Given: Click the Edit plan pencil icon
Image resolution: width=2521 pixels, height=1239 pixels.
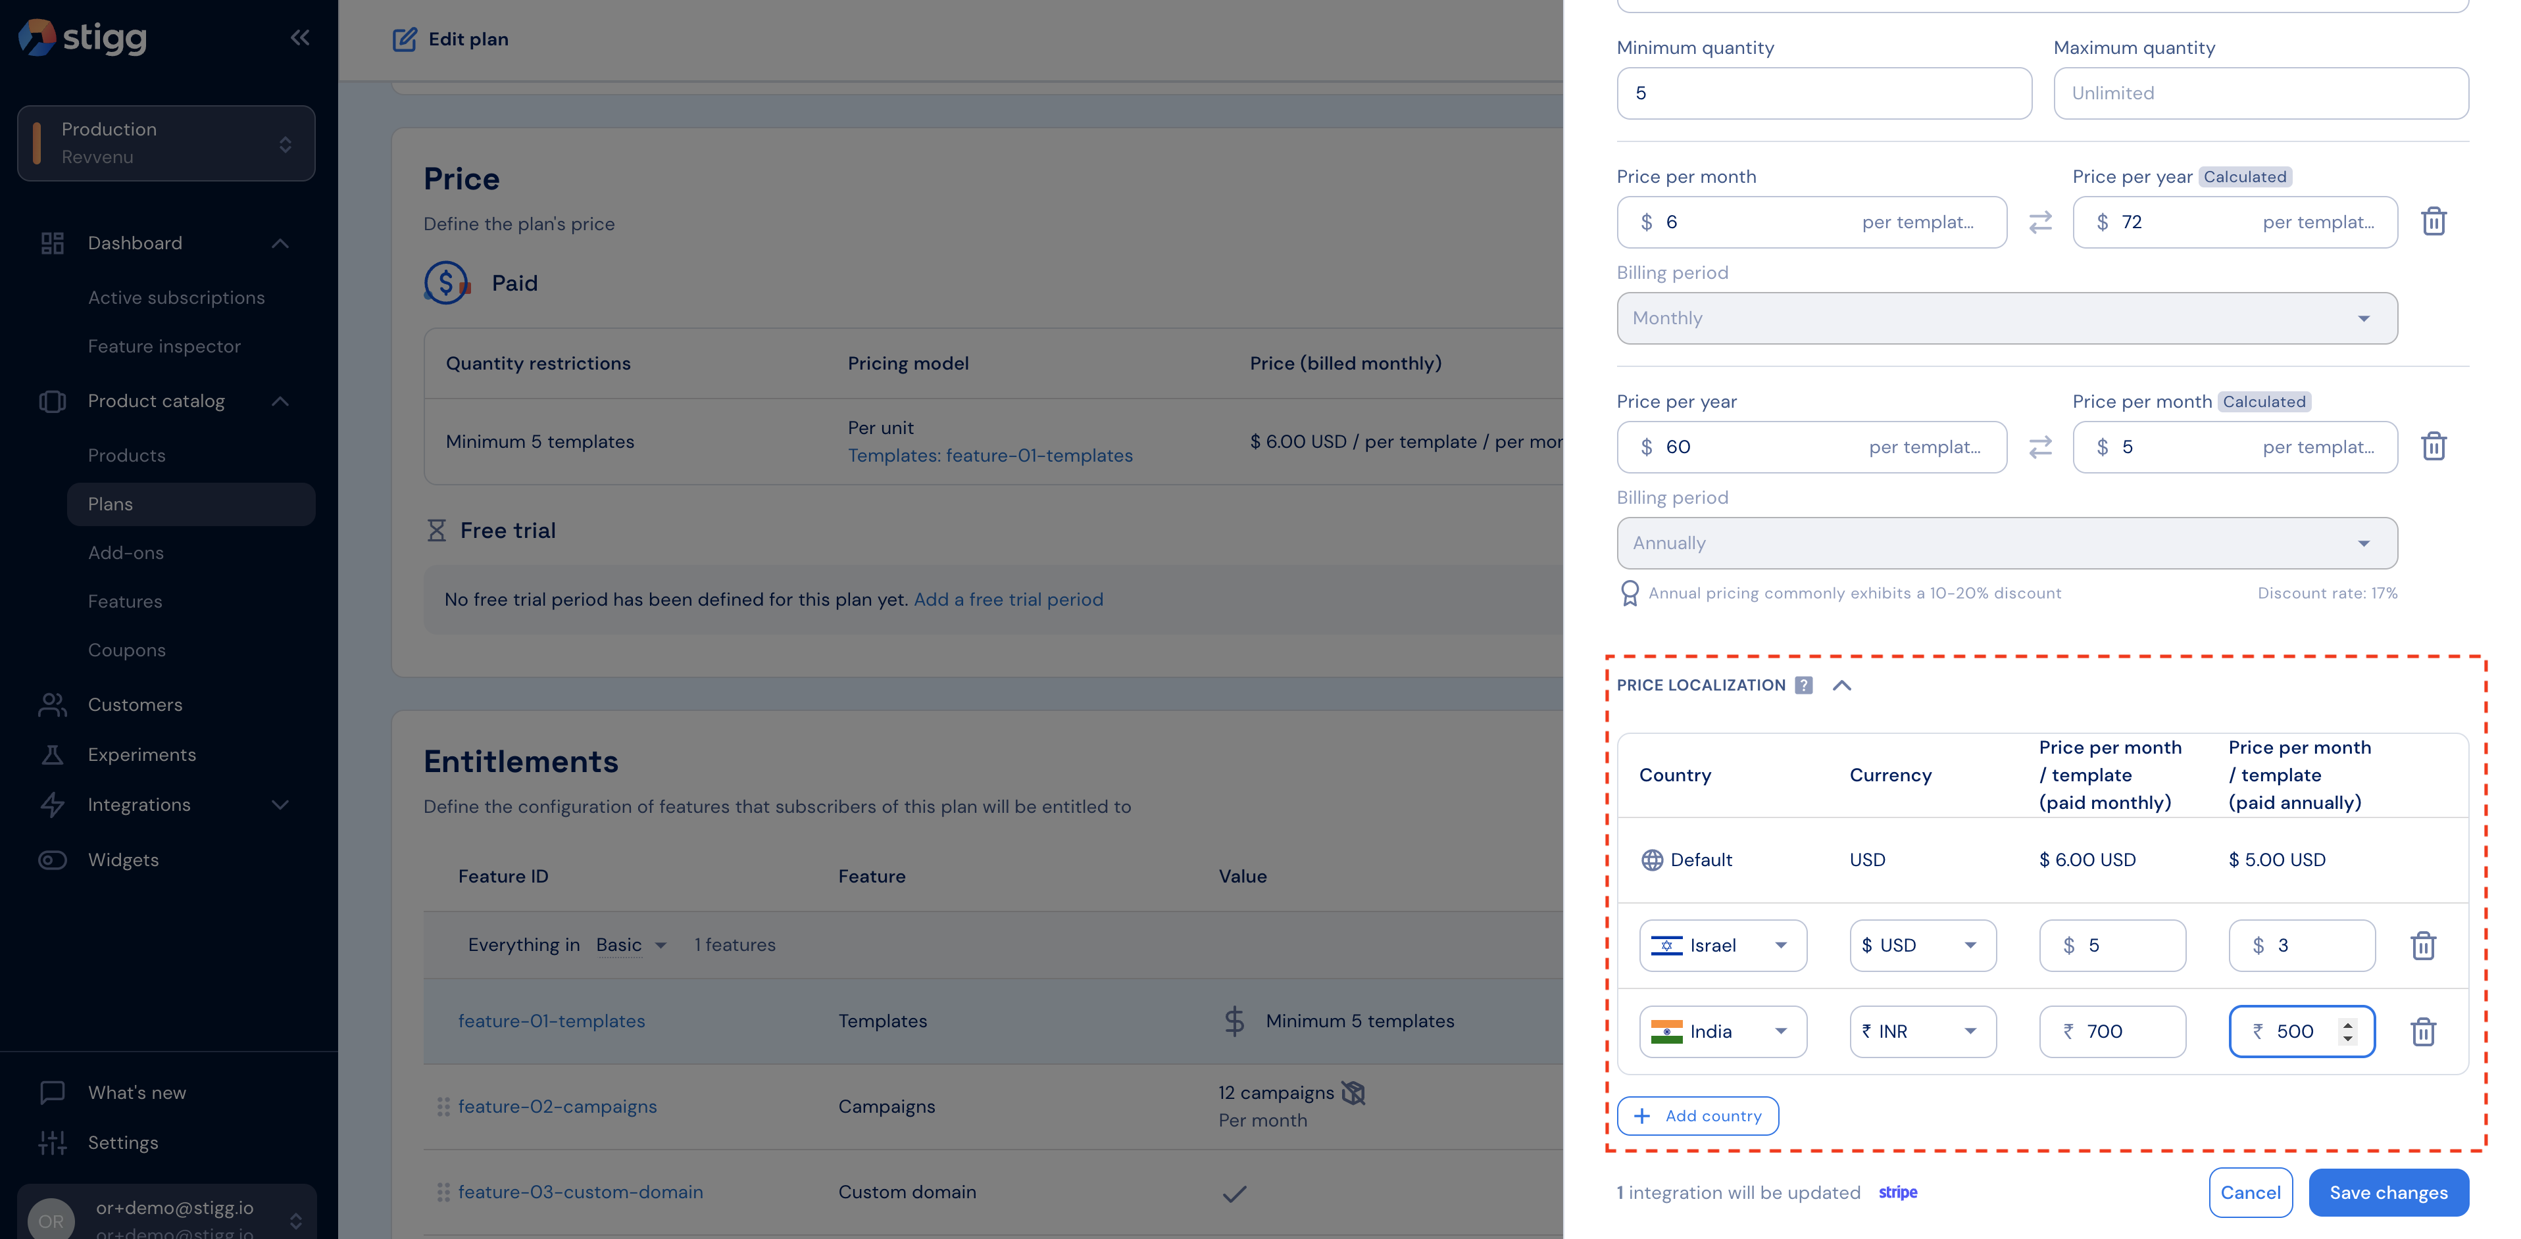Looking at the screenshot, I should 404,39.
